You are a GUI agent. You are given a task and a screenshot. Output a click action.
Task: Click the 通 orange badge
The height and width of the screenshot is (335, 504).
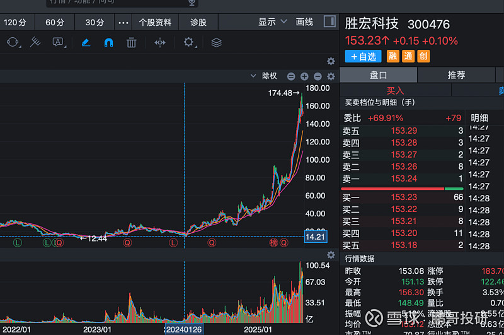[x=408, y=56]
